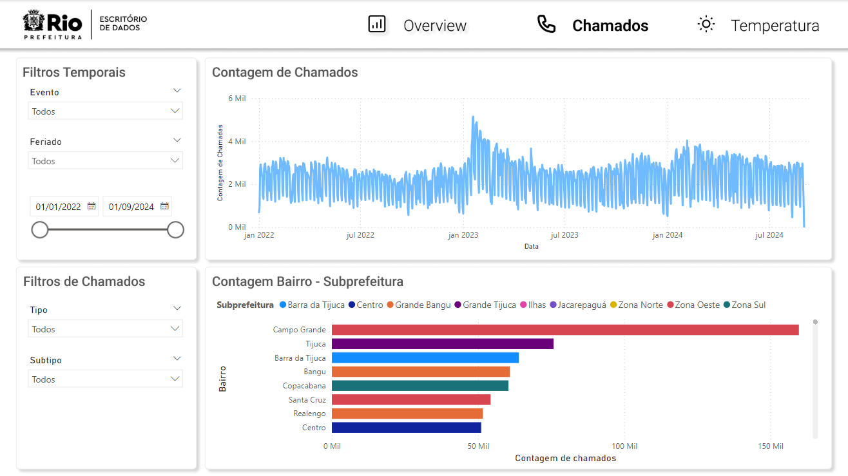
Task: Open the Subtipo Todos dropdown
Action: click(105, 379)
